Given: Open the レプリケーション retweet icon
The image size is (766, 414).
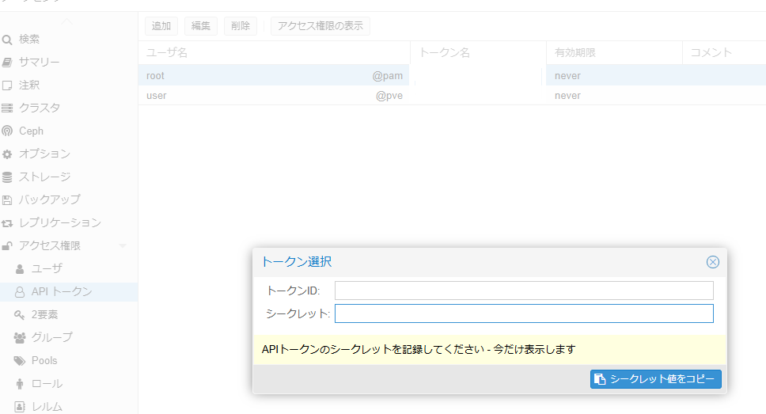Looking at the screenshot, I should coord(7,223).
